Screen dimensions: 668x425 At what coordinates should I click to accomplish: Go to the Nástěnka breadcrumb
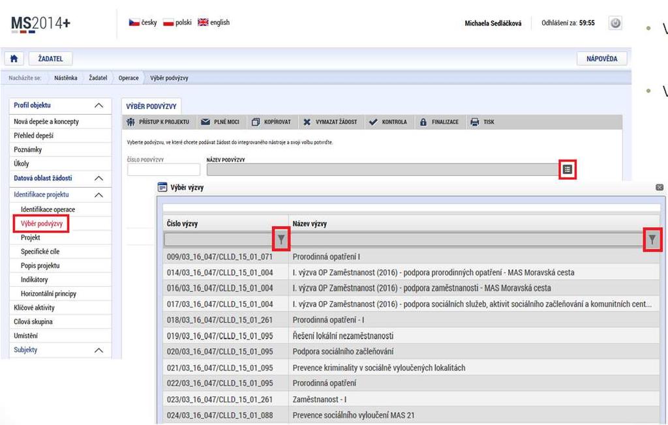coord(66,78)
